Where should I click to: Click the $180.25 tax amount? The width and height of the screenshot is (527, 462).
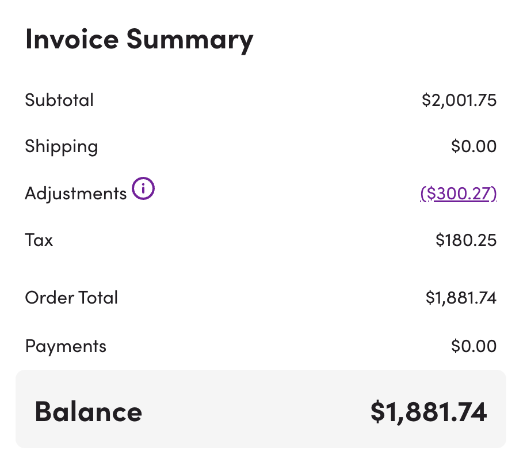pos(466,240)
